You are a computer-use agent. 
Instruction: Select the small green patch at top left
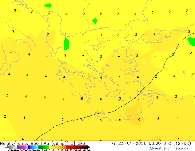pos(48,5)
